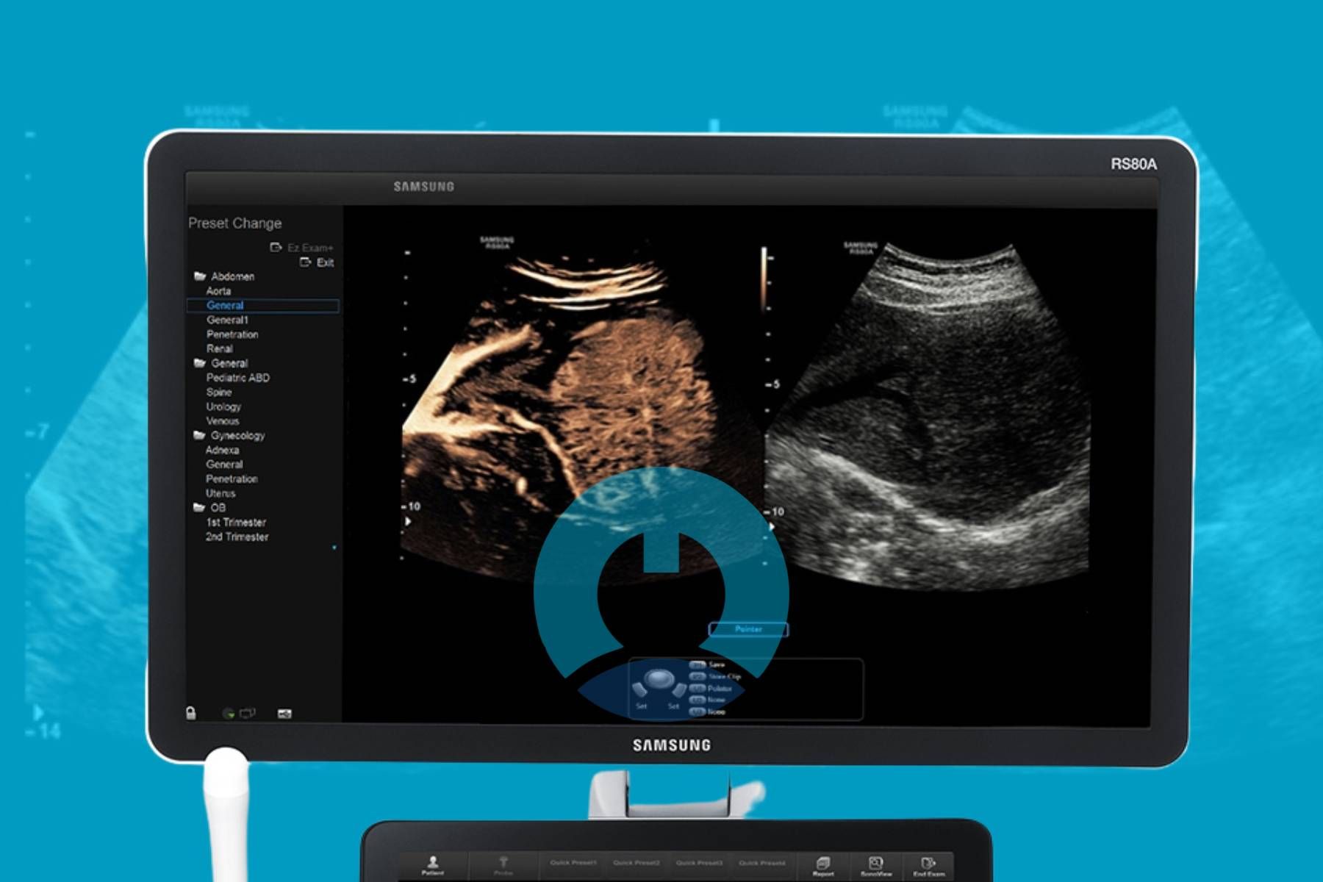Select the Venous preset

pos(223,421)
